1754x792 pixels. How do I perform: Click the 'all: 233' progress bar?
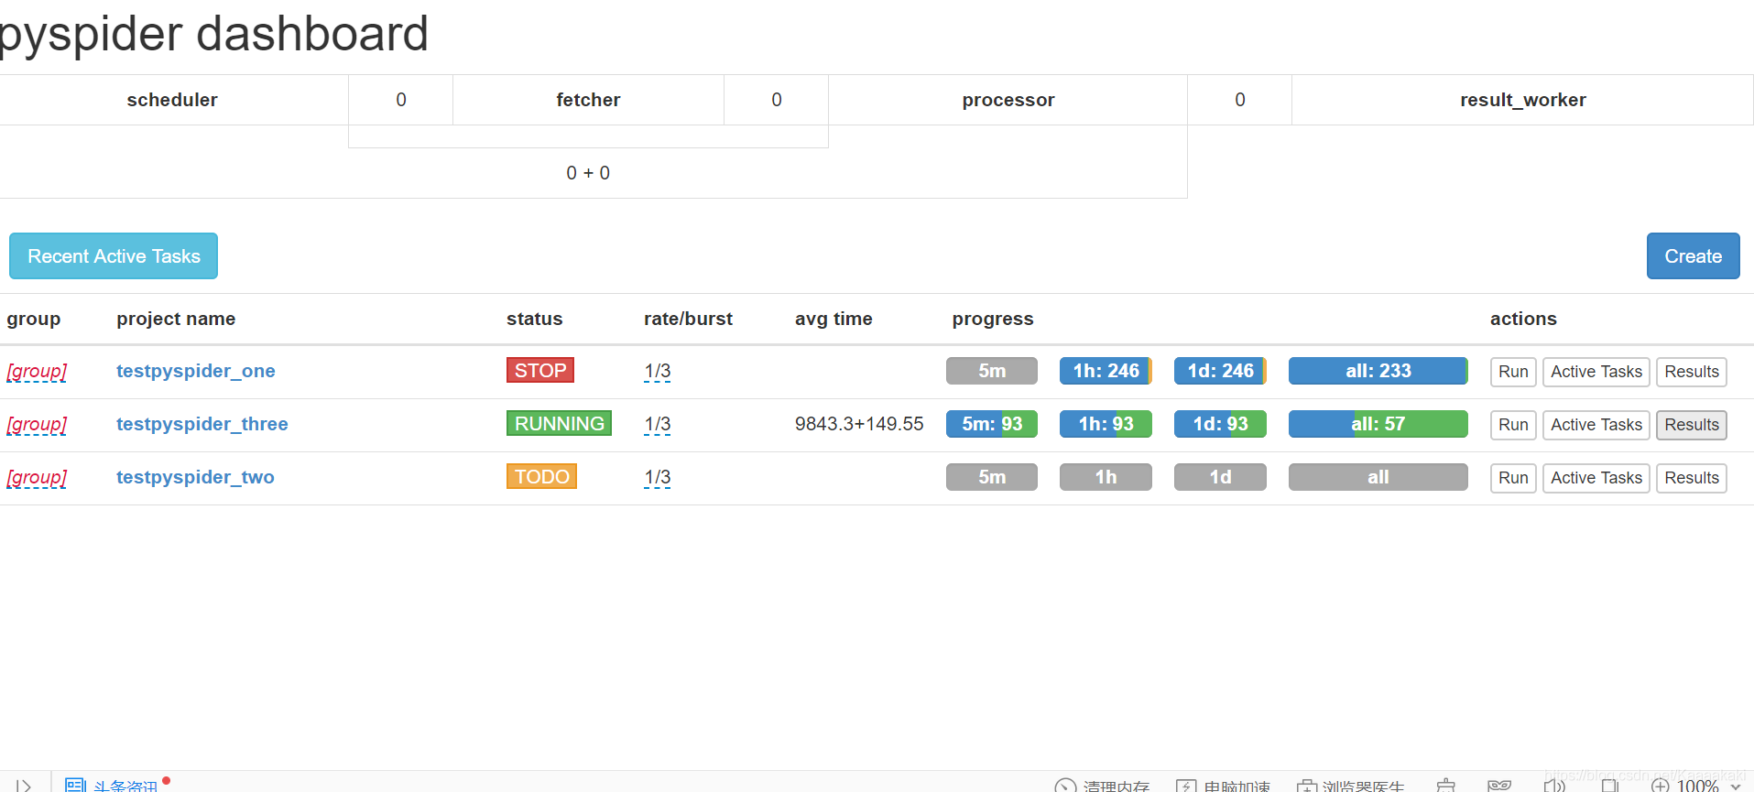point(1378,371)
